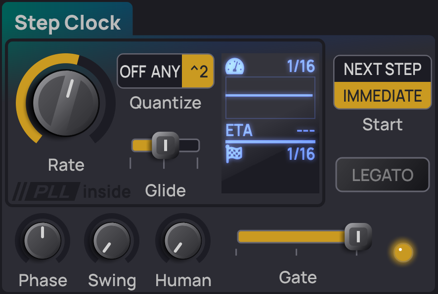The height and width of the screenshot is (294, 438).
Task: Click the Human knob
Action: pos(182,240)
